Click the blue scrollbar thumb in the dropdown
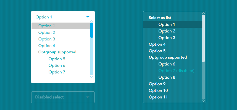237x110 pixels. [92, 30]
